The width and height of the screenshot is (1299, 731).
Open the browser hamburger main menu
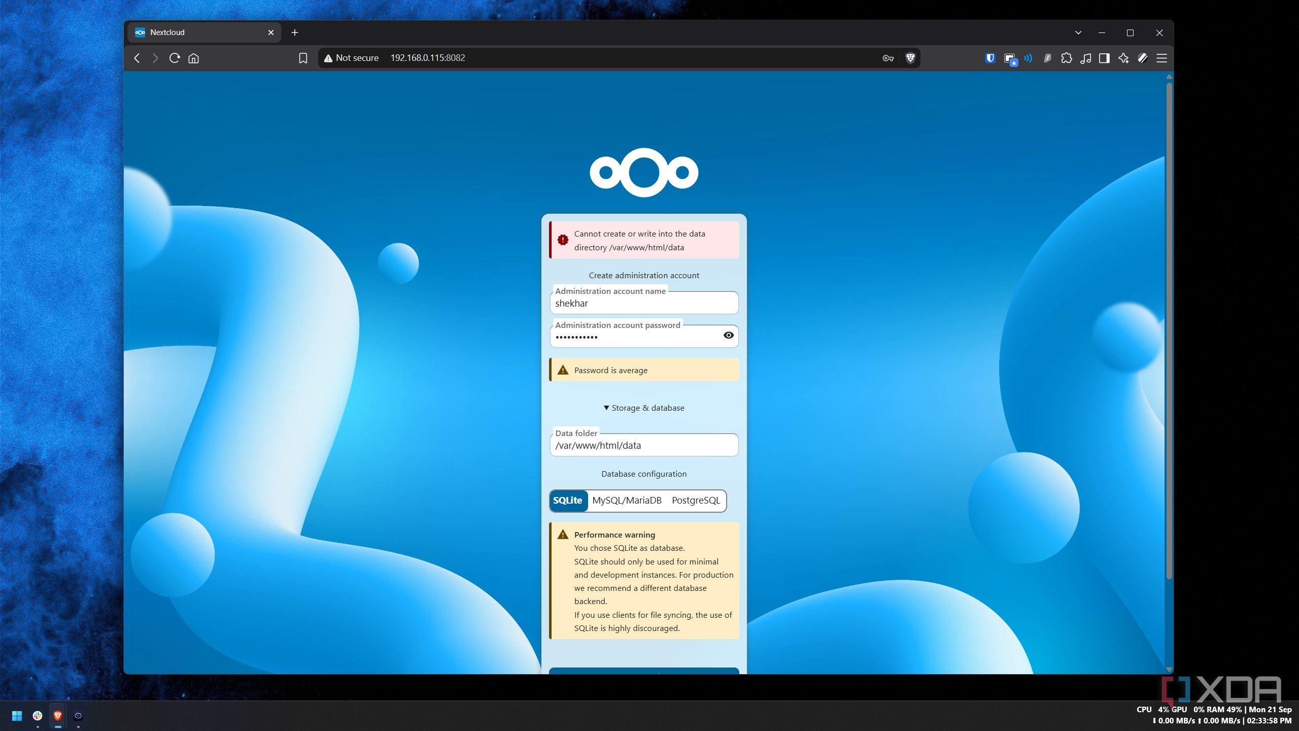coord(1161,58)
